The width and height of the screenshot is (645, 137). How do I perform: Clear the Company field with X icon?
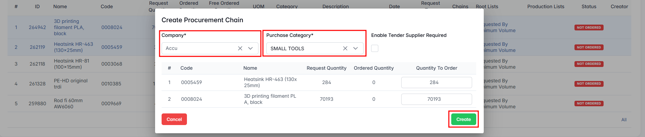click(x=240, y=49)
